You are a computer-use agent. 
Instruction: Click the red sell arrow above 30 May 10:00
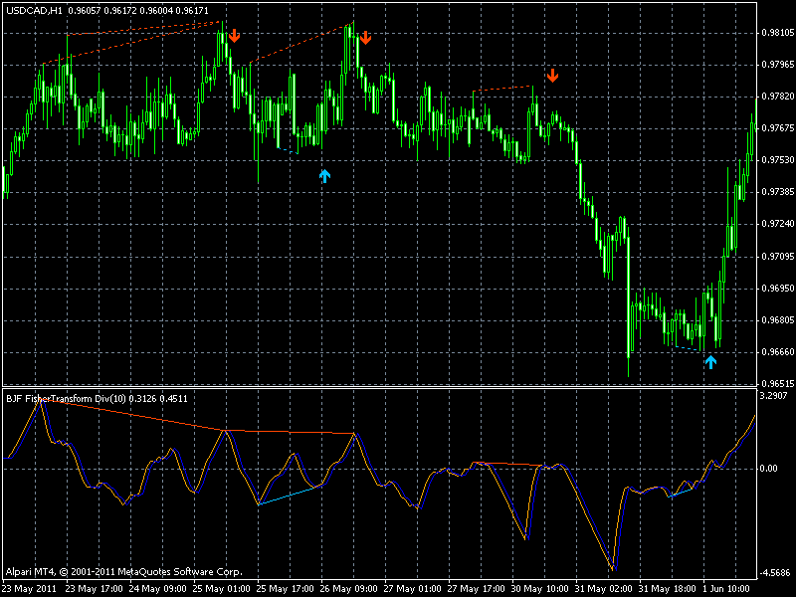(553, 76)
